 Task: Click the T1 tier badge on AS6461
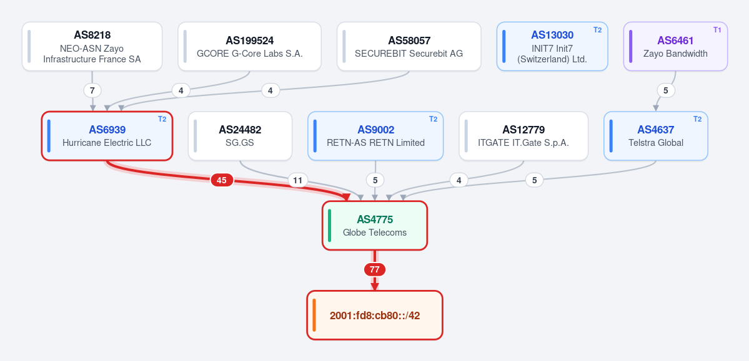tap(717, 29)
